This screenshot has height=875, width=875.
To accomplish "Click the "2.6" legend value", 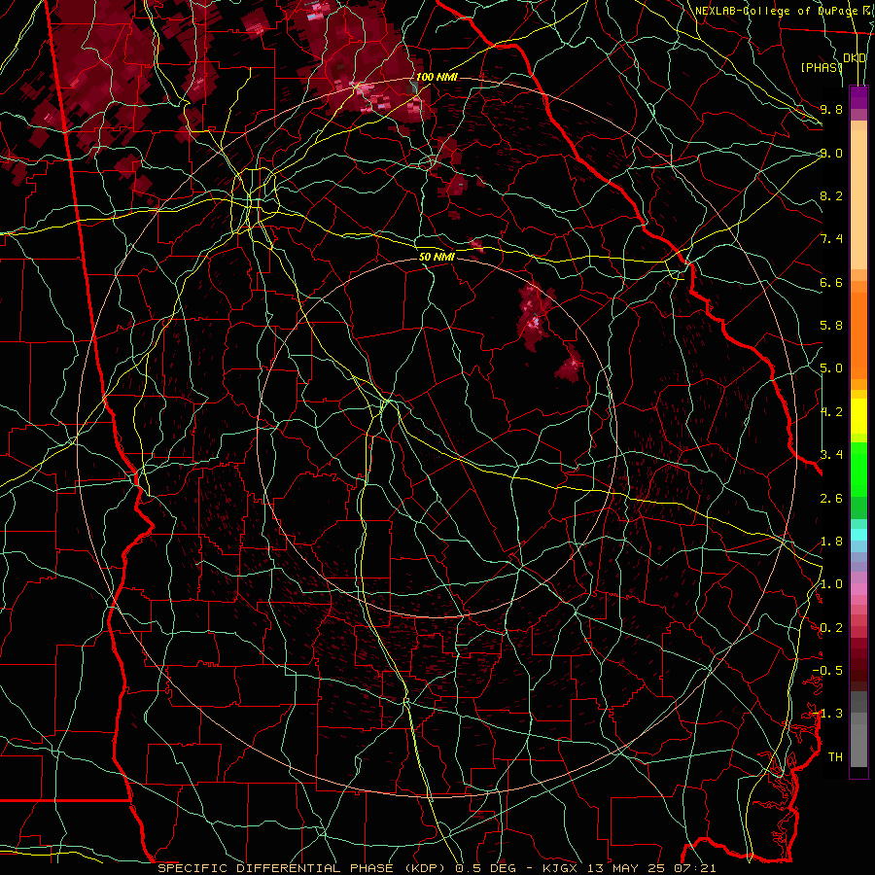I will click(831, 499).
